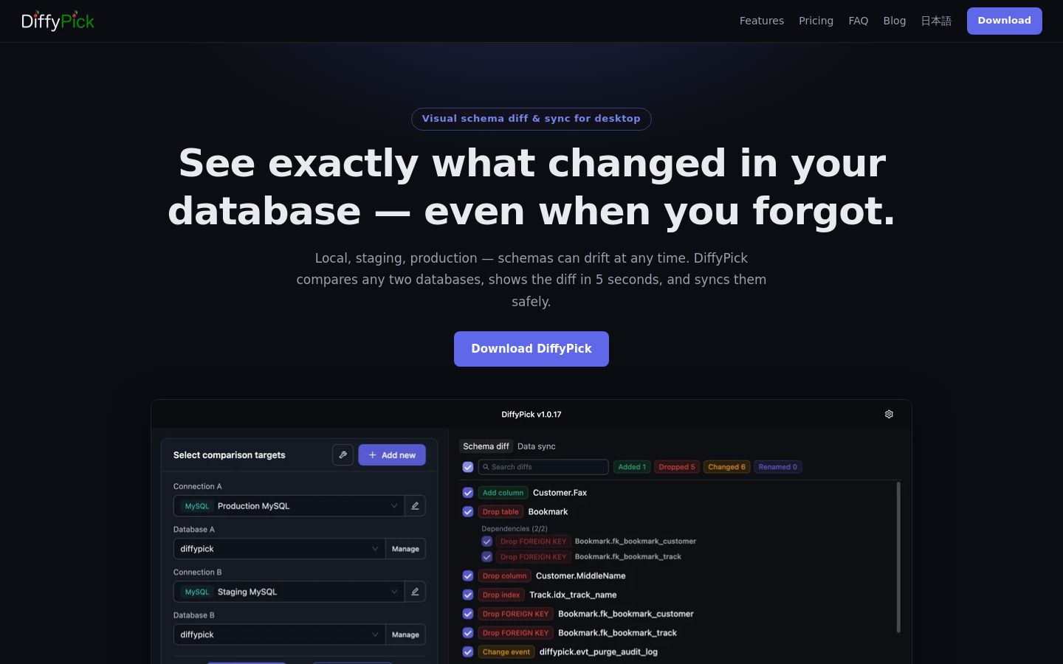Uncheck top-level Drop FOREIGN KEY fk_bookmark_track
The width and height of the screenshot is (1063, 664).
click(x=468, y=633)
